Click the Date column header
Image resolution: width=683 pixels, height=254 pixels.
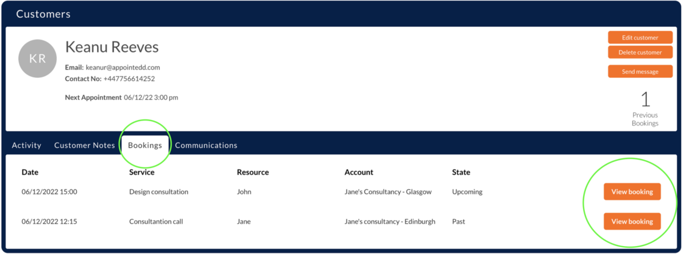pyautogui.click(x=30, y=172)
